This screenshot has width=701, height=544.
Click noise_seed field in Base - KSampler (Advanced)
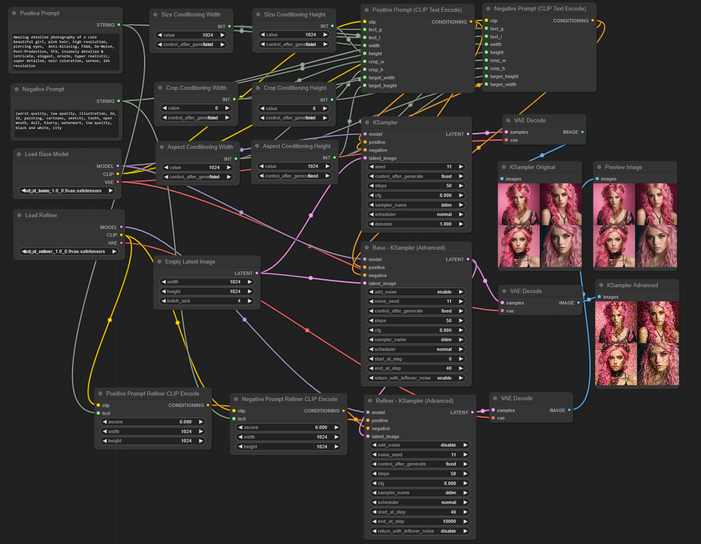[416, 301]
